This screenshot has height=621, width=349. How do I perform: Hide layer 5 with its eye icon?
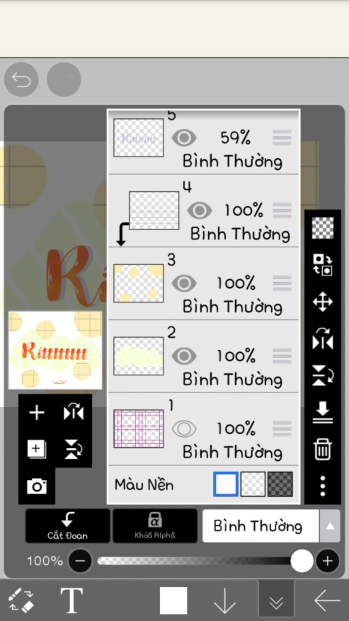pos(184,138)
